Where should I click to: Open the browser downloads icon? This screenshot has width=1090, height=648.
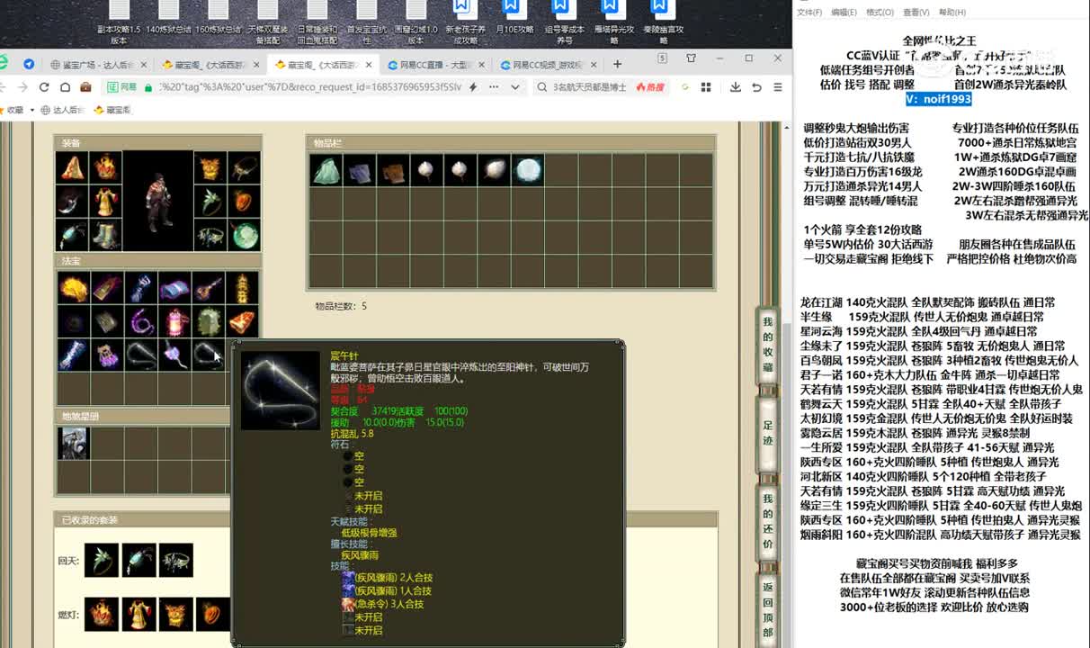[x=736, y=87]
